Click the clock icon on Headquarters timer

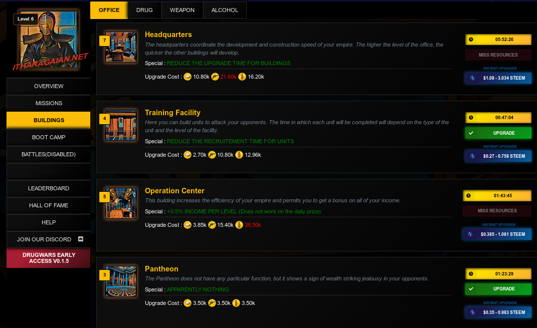[x=471, y=40]
